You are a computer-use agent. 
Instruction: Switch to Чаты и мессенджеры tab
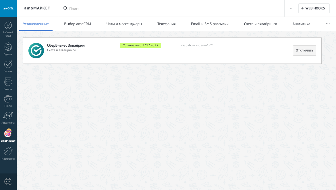pyautogui.click(x=124, y=24)
